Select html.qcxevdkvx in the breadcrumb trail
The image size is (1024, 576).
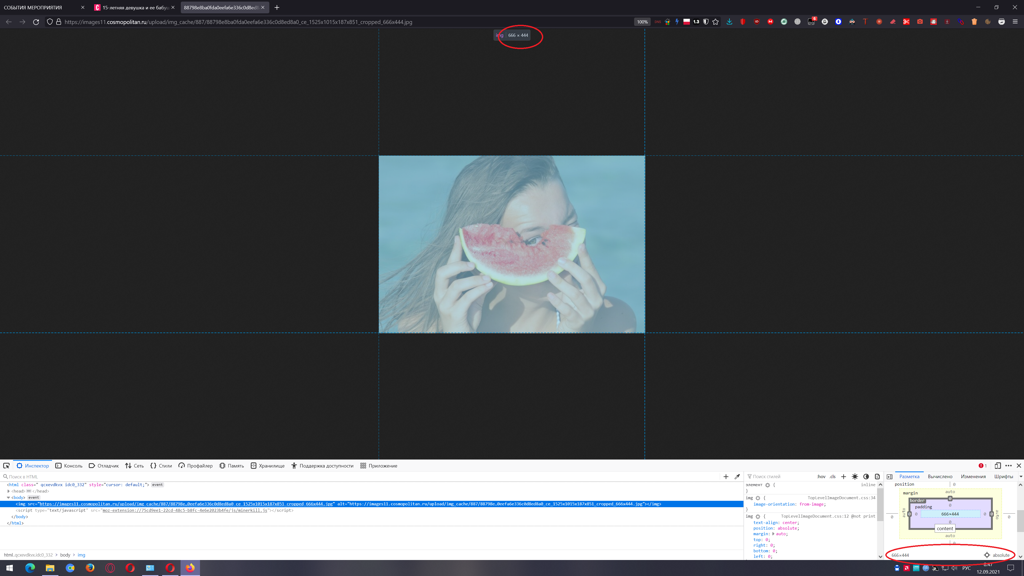point(28,555)
